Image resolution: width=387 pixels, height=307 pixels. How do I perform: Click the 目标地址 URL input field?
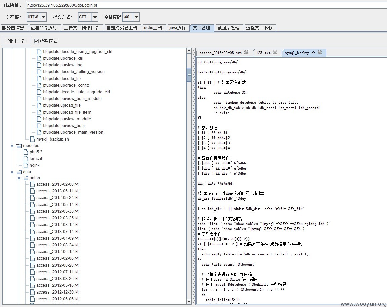(207, 5)
